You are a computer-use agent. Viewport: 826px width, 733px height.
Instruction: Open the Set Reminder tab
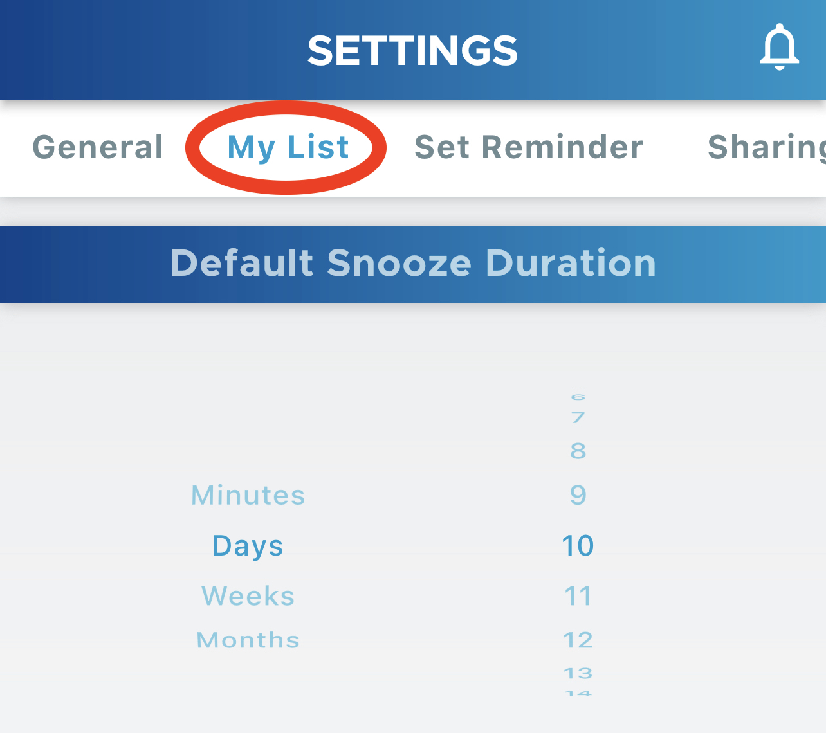(528, 147)
